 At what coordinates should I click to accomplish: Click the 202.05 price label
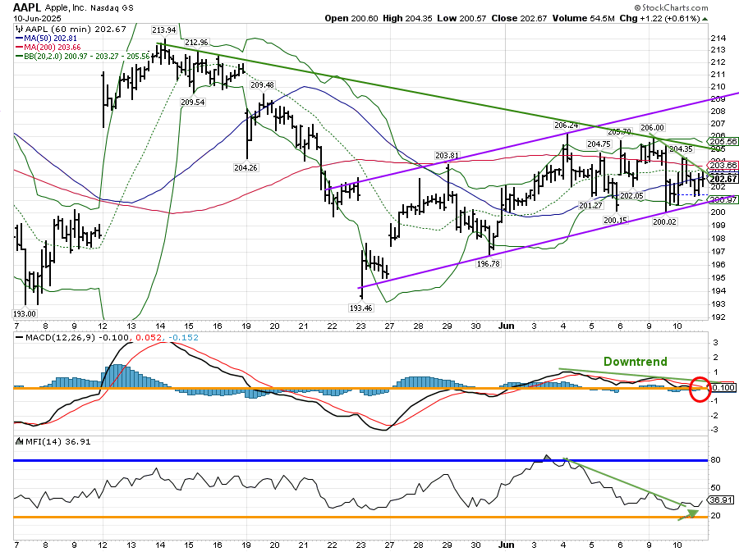(631, 195)
